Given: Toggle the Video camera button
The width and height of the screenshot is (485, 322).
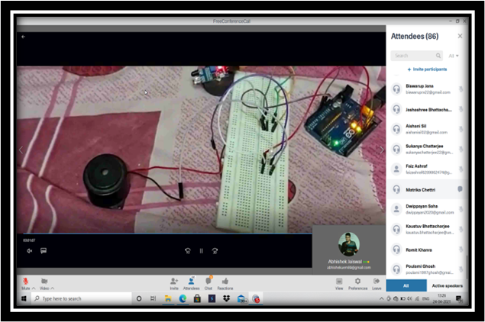Looking at the screenshot, I should coord(44,282).
